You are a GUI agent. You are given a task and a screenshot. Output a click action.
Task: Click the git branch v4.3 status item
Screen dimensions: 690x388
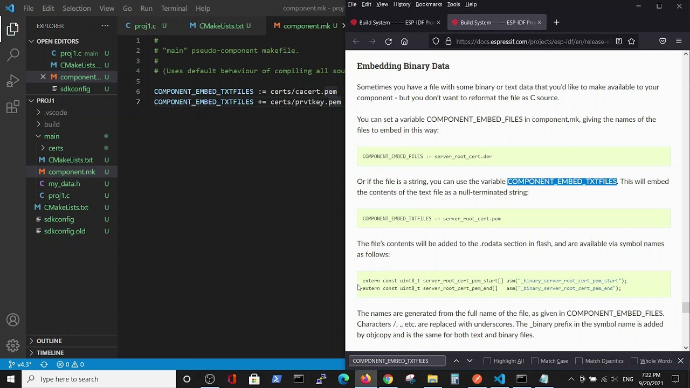[x=20, y=365]
